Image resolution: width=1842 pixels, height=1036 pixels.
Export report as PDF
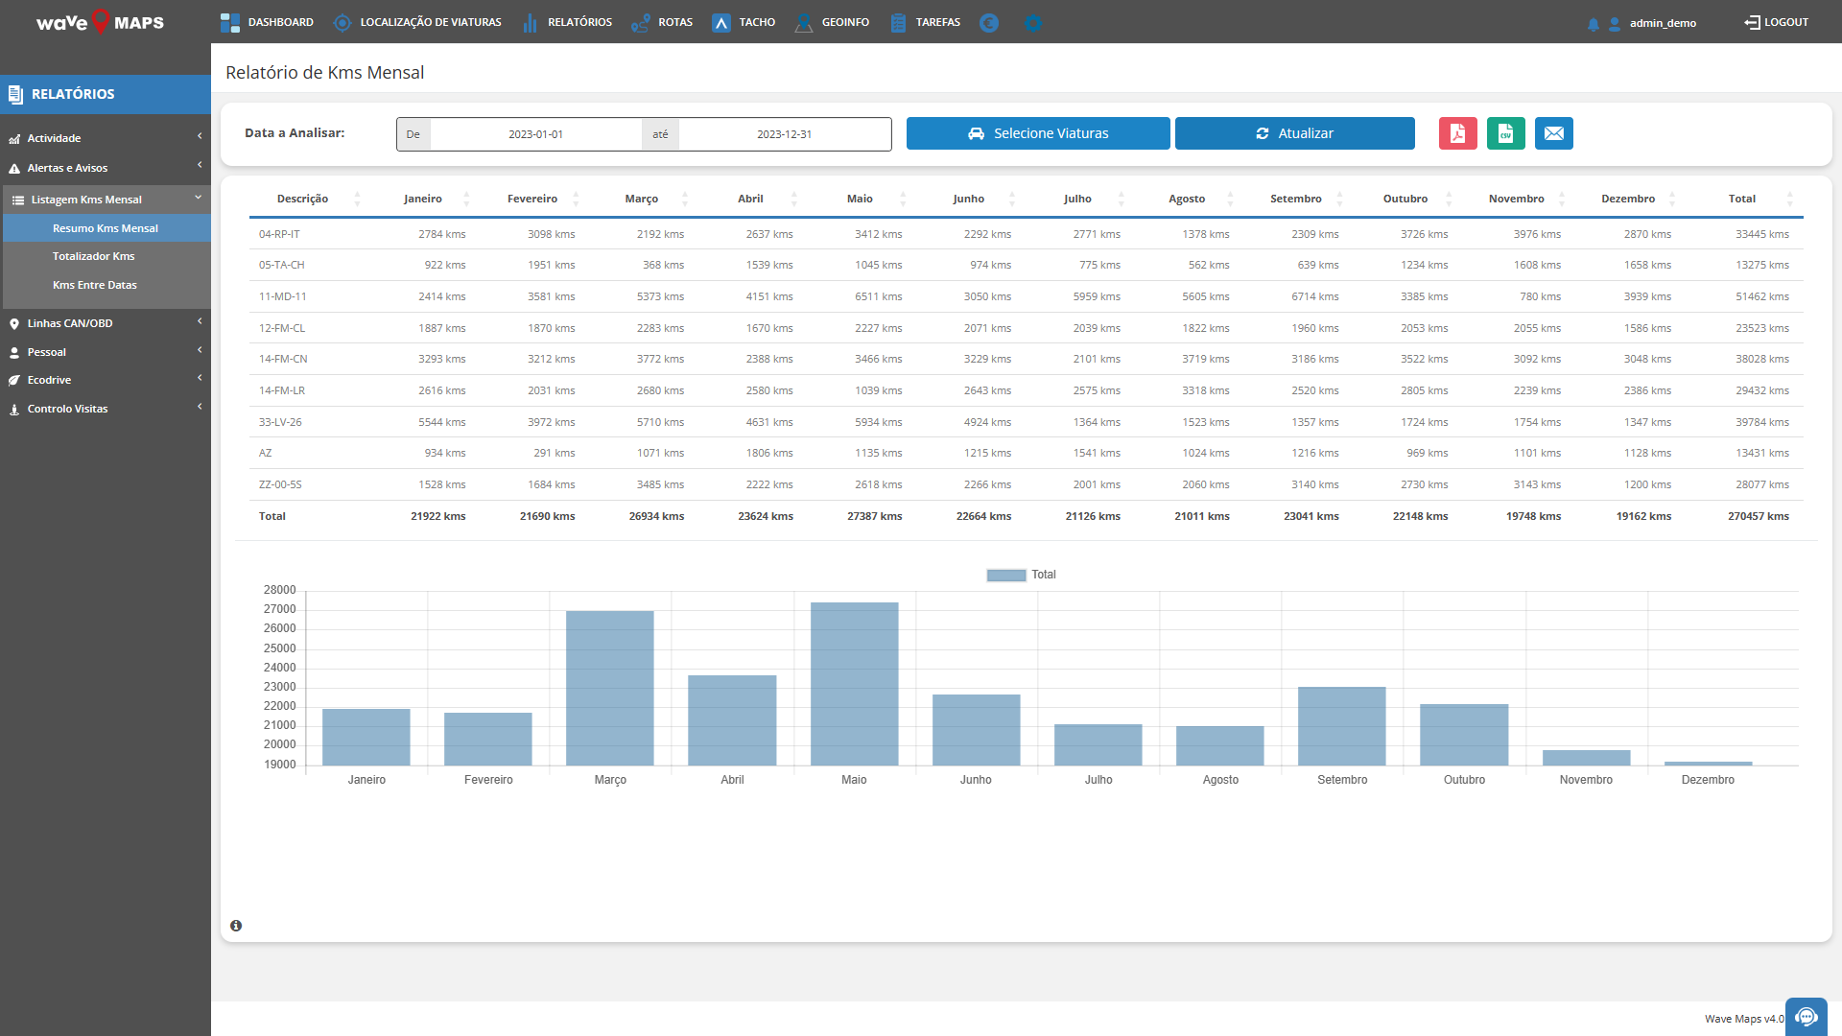coord(1457,133)
